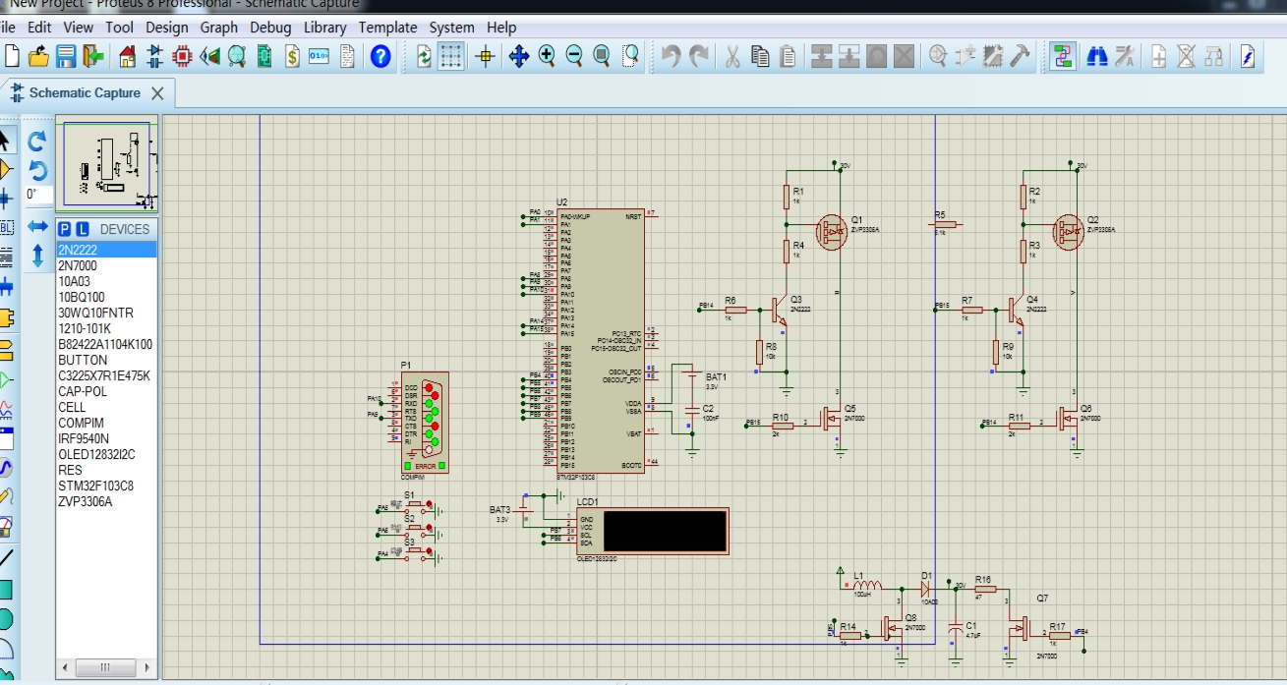The image size is (1287, 685).
Task: Open Property Assignment Tool wrench icon
Action: (x=1125, y=56)
